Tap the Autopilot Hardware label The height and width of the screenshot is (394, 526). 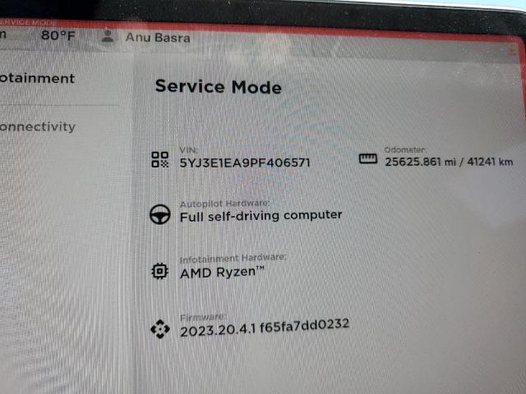[224, 204]
